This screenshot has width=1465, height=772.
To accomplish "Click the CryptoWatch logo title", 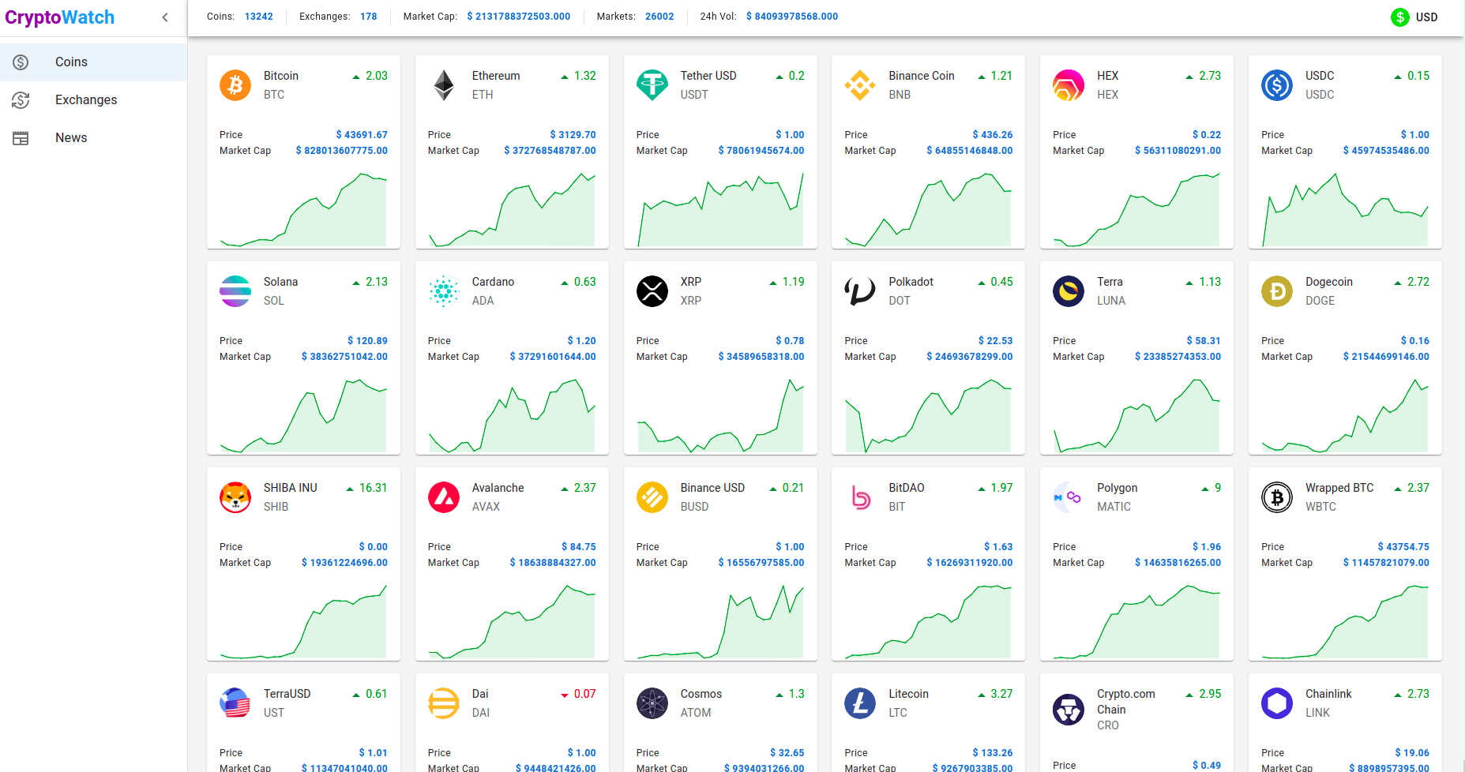I will click(x=60, y=17).
